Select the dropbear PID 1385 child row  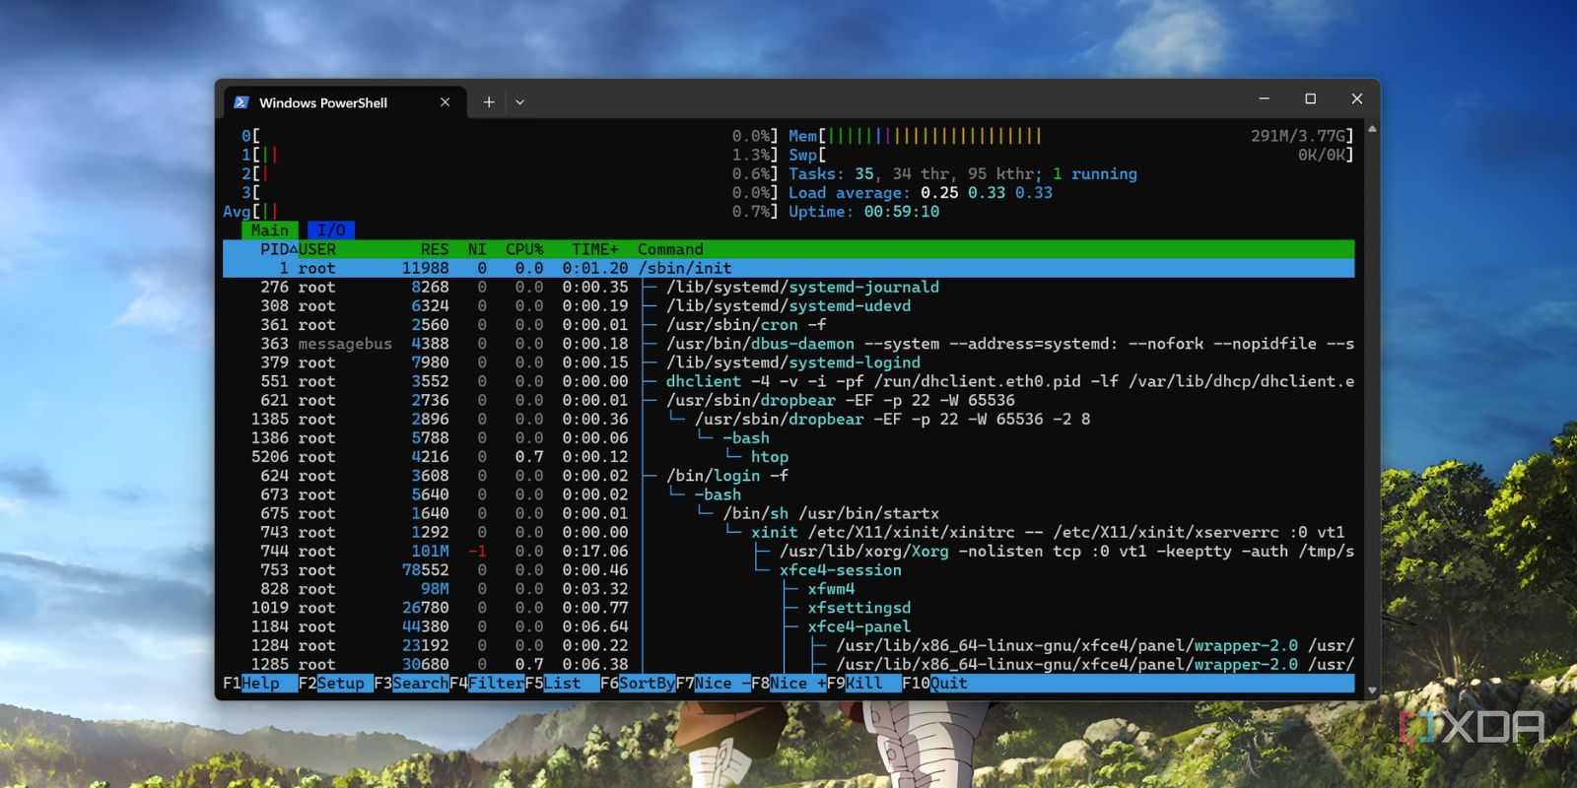pyautogui.click(x=788, y=420)
